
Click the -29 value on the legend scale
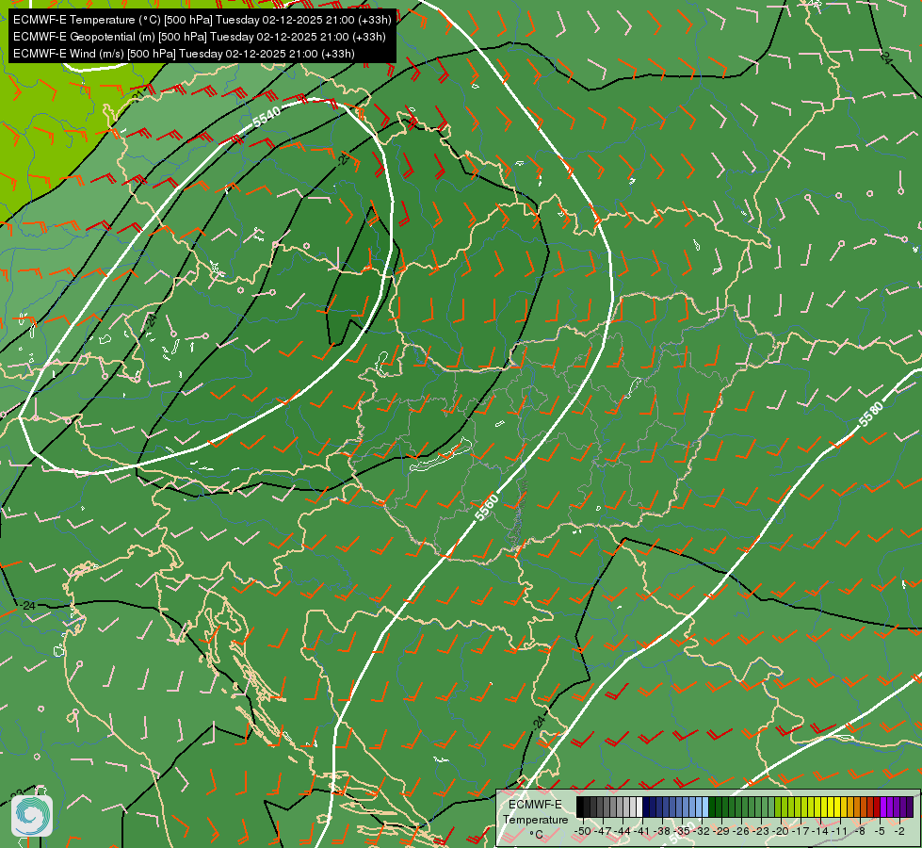coord(721,831)
